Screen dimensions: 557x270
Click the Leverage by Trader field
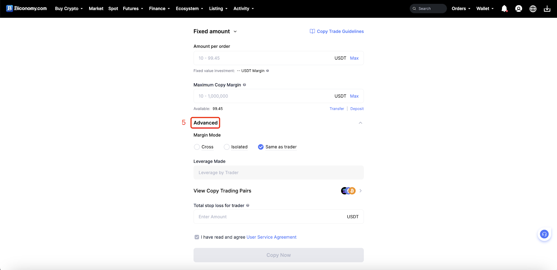pyautogui.click(x=278, y=172)
